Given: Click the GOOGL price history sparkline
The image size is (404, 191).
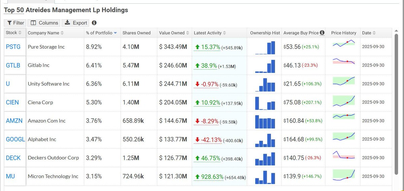Looking at the screenshot, I should (344, 137).
